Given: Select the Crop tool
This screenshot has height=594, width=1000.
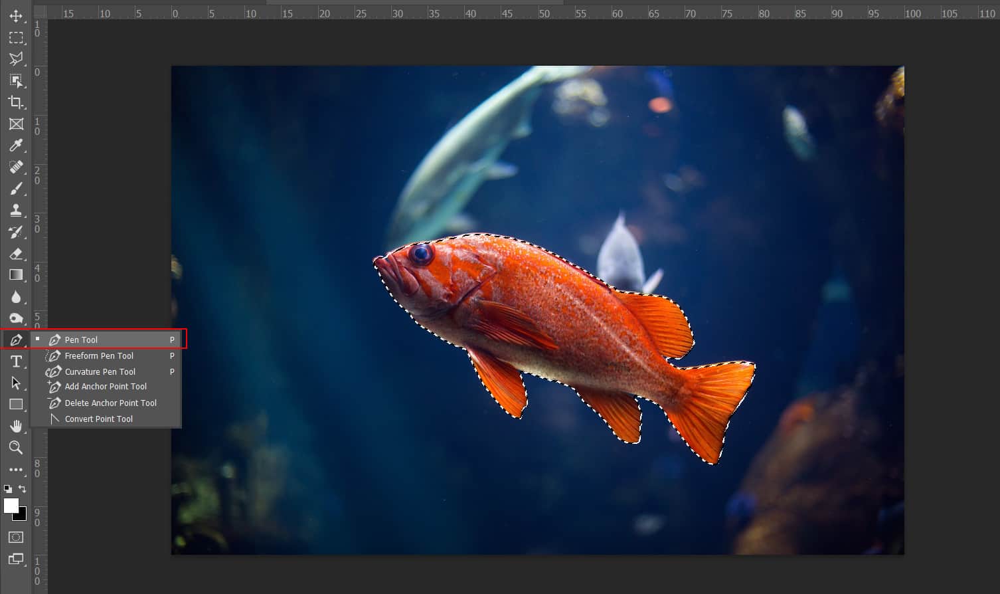Looking at the screenshot, I should pos(16,102).
